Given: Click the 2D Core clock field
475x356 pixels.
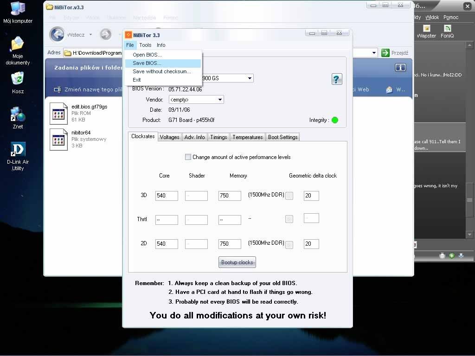Looking at the screenshot, I should pyautogui.click(x=167, y=244).
